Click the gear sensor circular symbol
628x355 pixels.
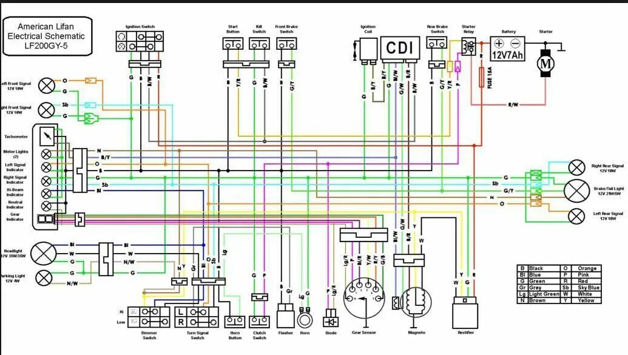pyautogui.click(x=364, y=299)
